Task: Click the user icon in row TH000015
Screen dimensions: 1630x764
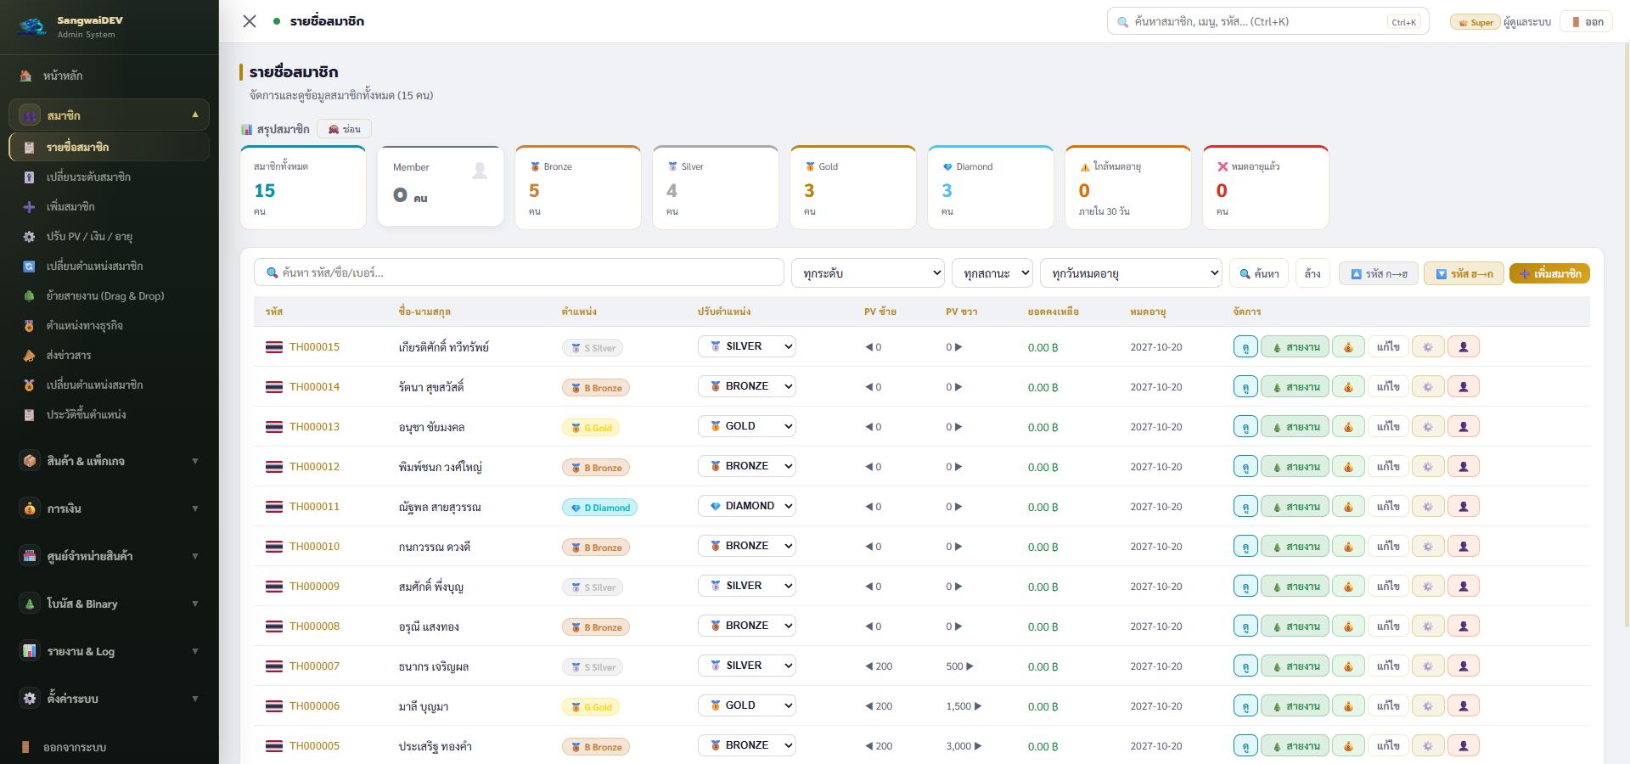Action: (x=1464, y=347)
